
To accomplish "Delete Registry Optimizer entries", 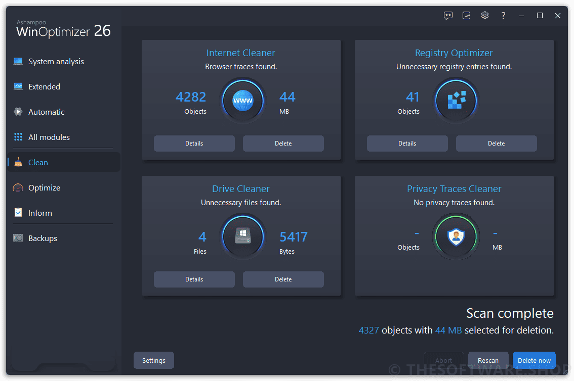I will pyautogui.click(x=497, y=143).
